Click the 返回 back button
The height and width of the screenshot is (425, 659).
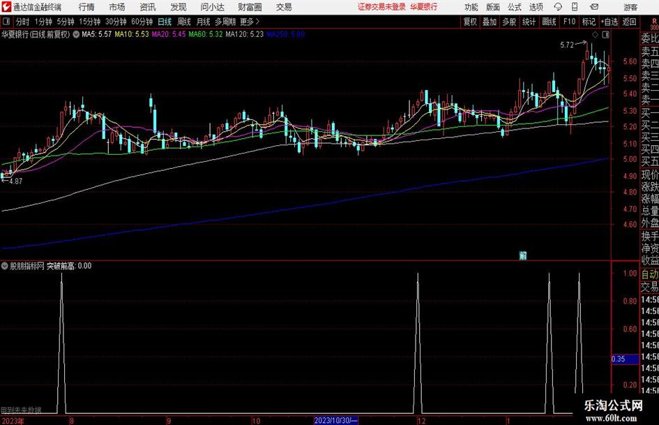point(629,22)
